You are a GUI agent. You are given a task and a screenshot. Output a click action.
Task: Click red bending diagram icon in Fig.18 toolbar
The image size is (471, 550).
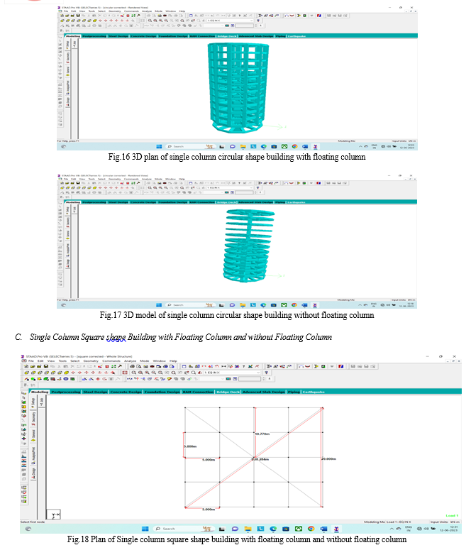coord(308,367)
